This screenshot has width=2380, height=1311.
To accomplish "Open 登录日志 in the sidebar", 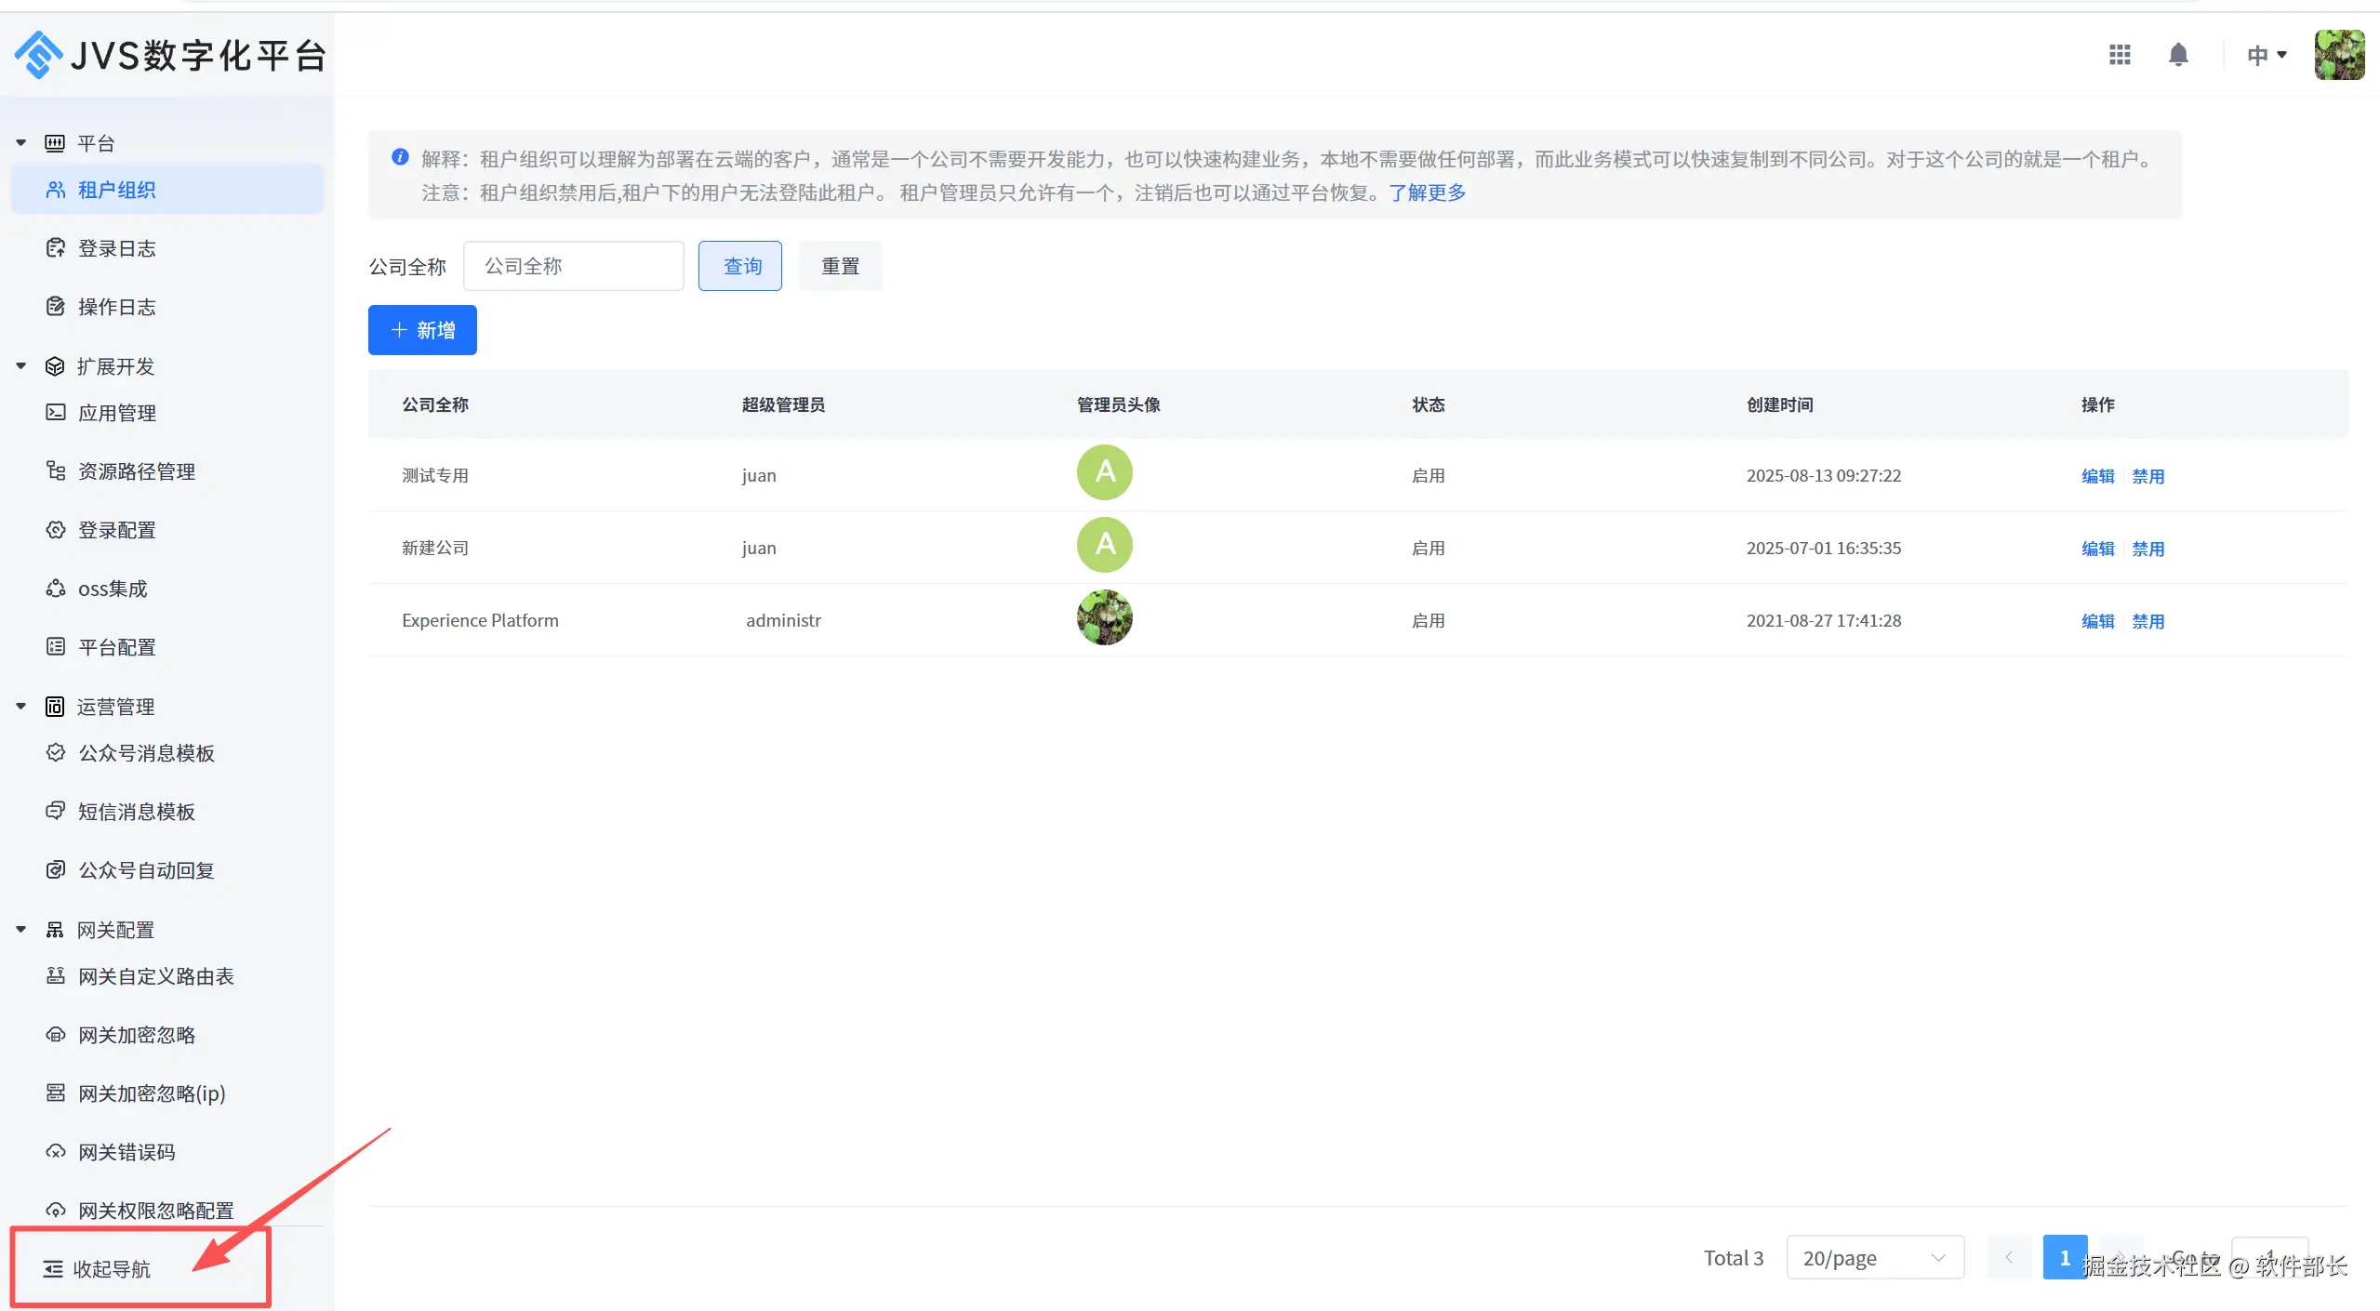I will [x=117, y=248].
